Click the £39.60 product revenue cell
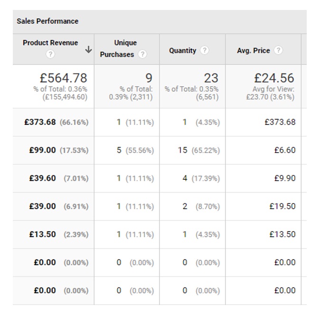This screenshot has height=316, width=311. pos(42,178)
